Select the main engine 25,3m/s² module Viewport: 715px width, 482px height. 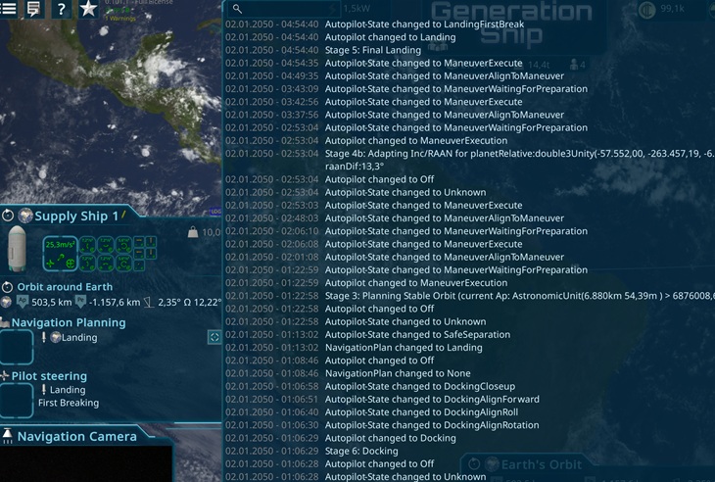pyautogui.click(x=60, y=254)
